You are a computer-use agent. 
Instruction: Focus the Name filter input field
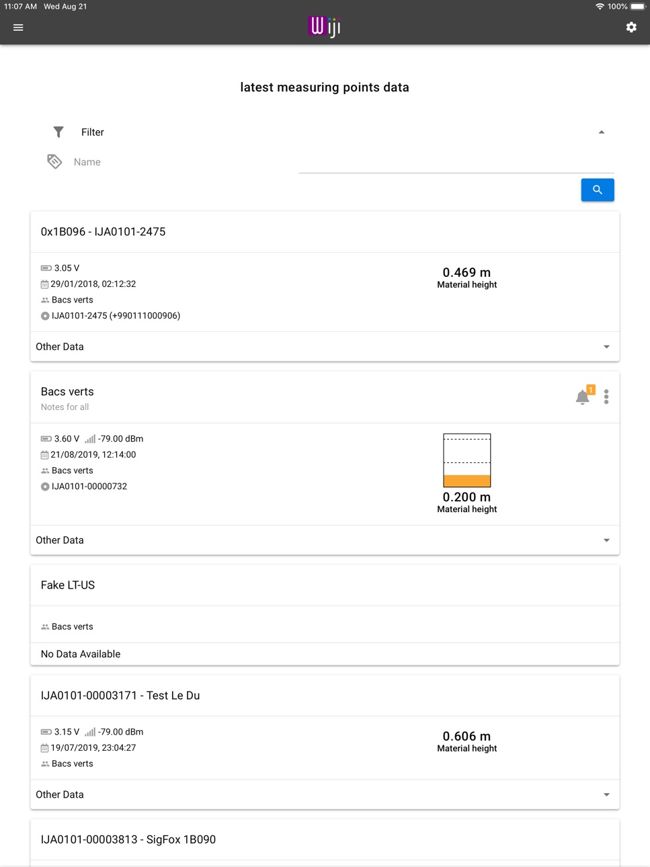pyautogui.click(x=456, y=162)
